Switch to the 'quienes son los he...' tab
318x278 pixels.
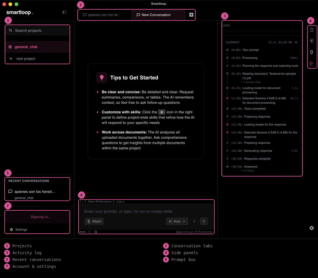[105, 15]
